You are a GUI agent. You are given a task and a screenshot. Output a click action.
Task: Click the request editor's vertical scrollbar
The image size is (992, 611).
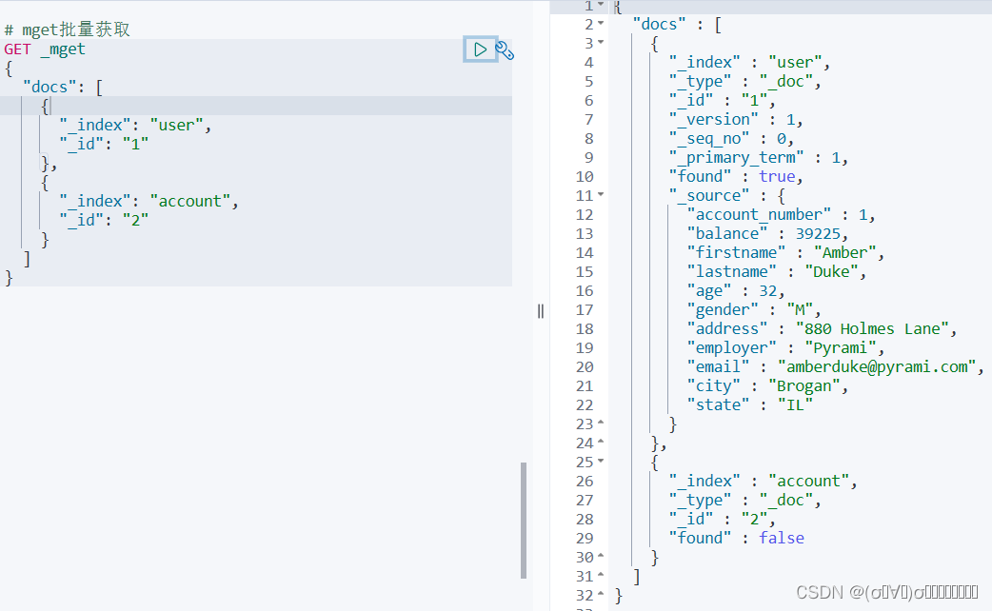pos(524,520)
